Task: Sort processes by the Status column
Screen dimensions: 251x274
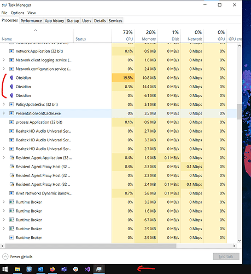Action: pyautogui.click(x=92, y=36)
